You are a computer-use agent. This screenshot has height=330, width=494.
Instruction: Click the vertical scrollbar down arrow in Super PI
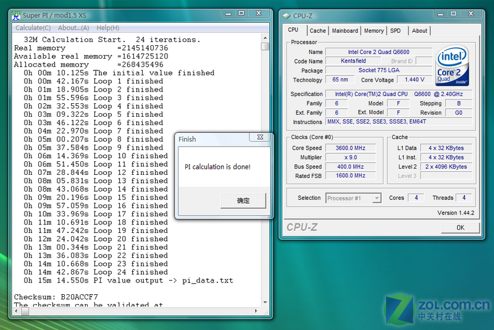266,303
